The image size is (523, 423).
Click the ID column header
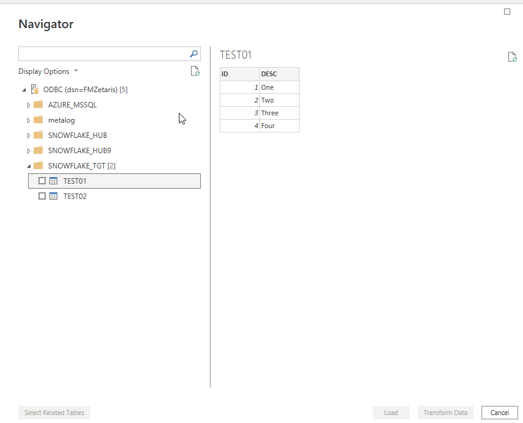240,74
